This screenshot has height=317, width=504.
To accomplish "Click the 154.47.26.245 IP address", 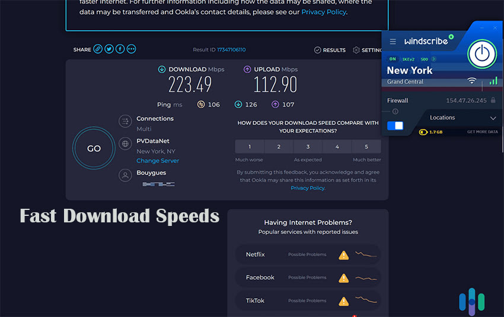I will click(466, 101).
